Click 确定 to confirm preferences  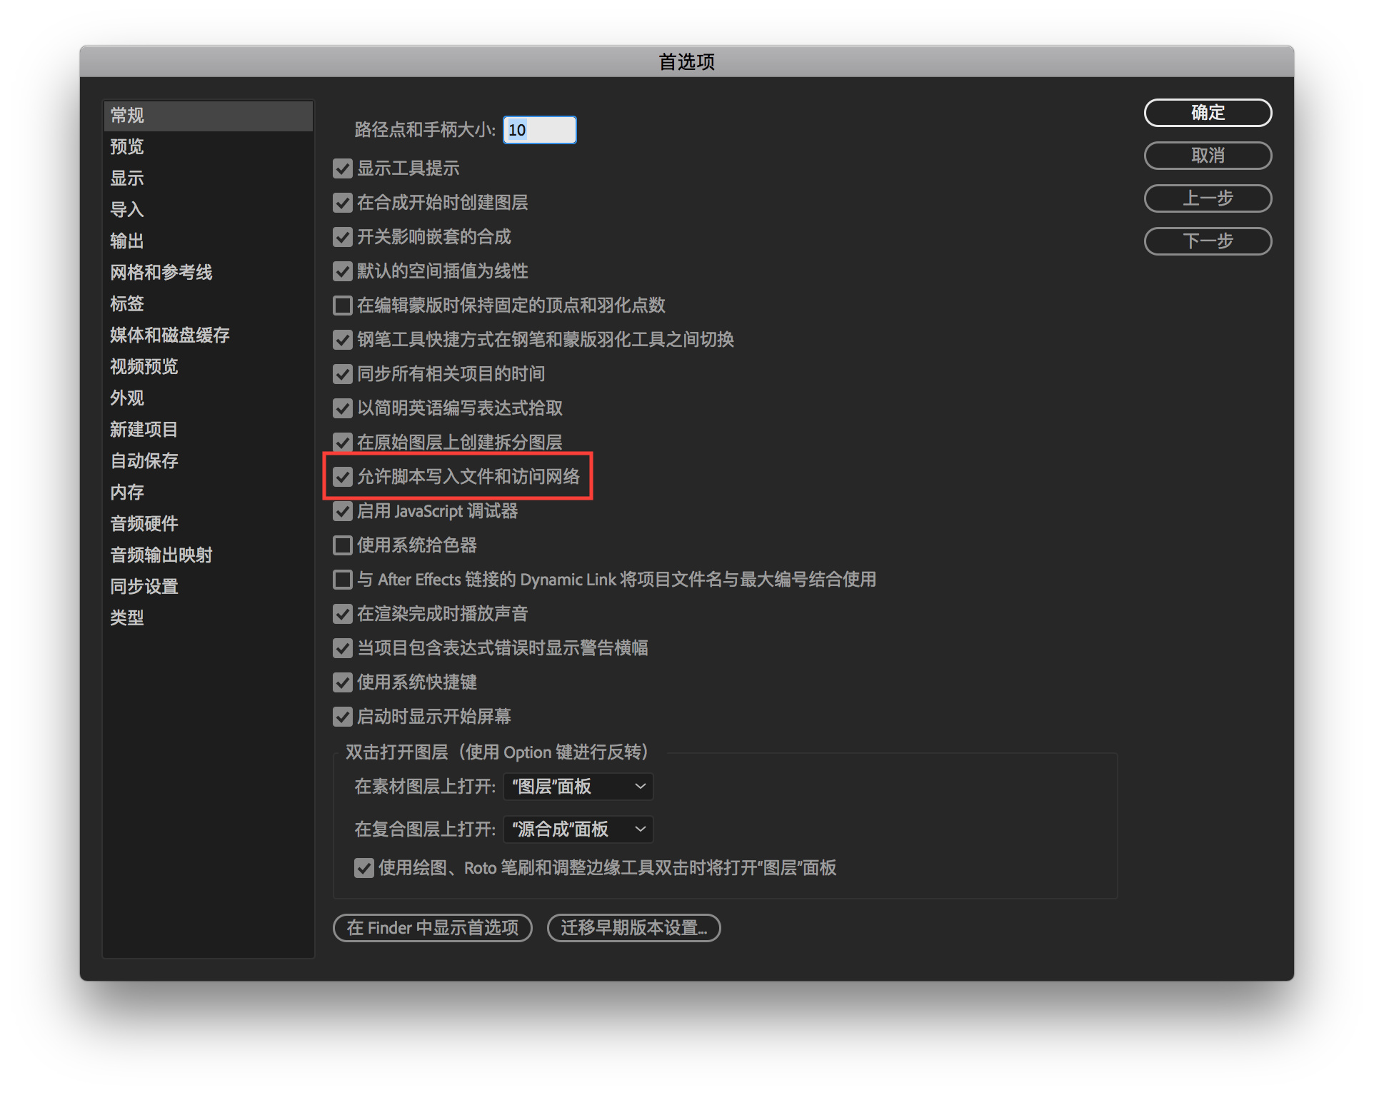pos(1207,113)
